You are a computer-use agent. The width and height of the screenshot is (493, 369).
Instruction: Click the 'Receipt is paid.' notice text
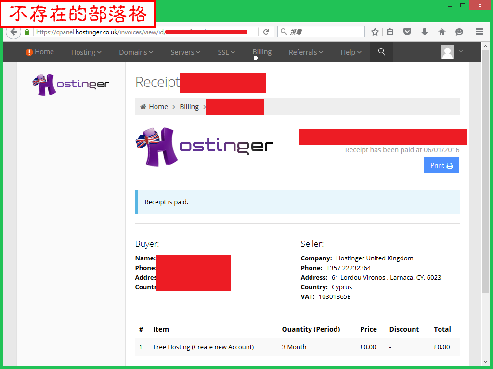point(166,202)
